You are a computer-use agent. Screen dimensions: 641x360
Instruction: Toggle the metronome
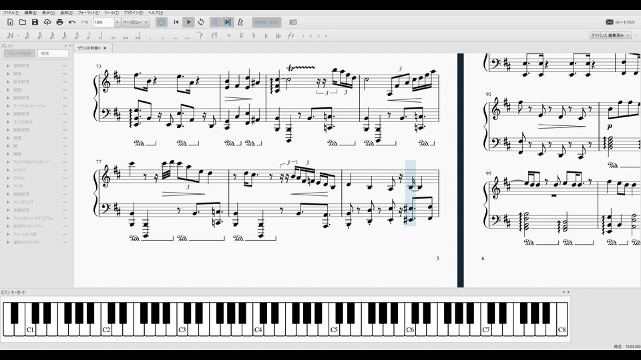click(x=240, y=22)
